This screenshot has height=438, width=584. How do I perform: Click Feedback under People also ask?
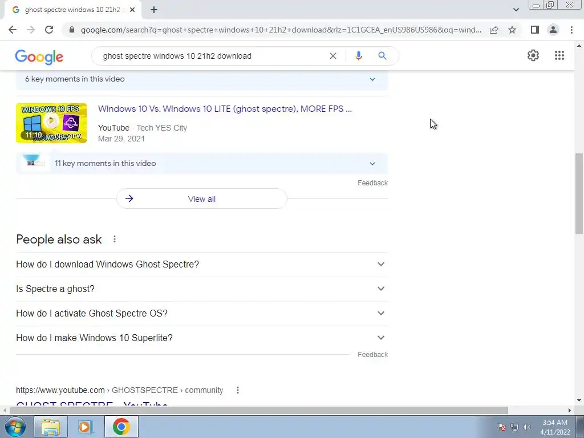click(x=372, y=355)
